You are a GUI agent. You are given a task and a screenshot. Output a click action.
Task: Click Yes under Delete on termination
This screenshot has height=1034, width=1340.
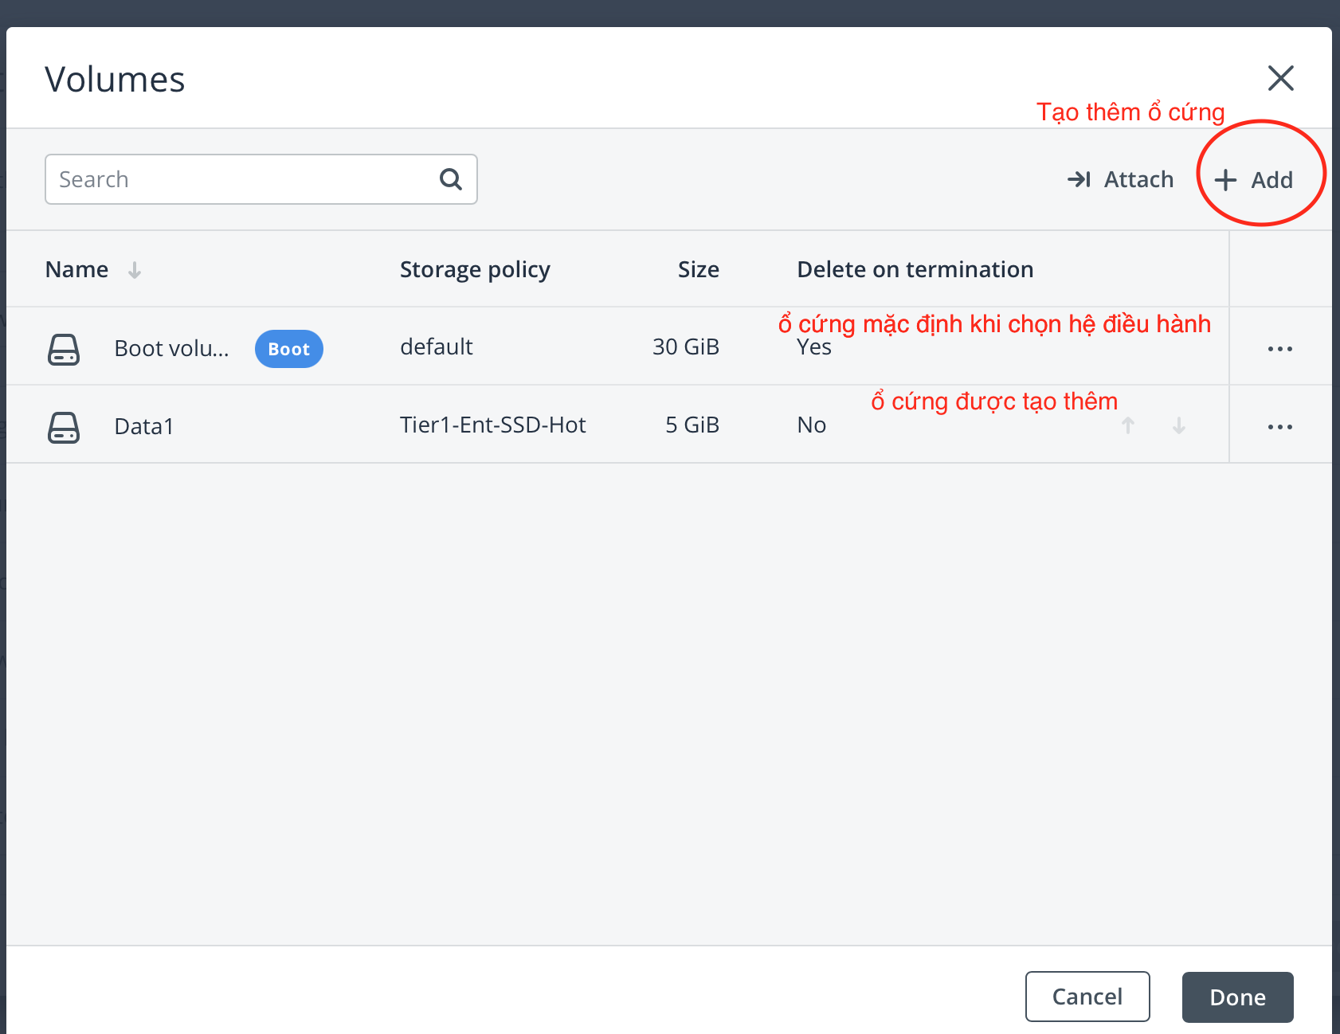pos(813,347)
